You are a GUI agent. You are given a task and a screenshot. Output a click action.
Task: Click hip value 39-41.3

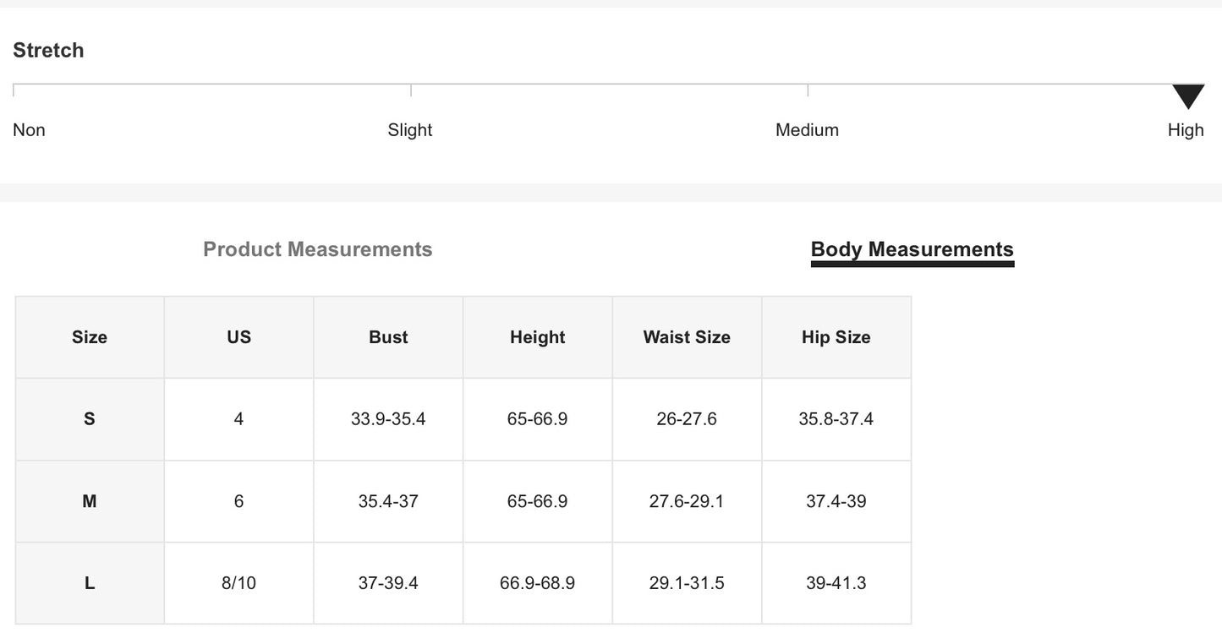pyautogui.click(x=836, y=583)
